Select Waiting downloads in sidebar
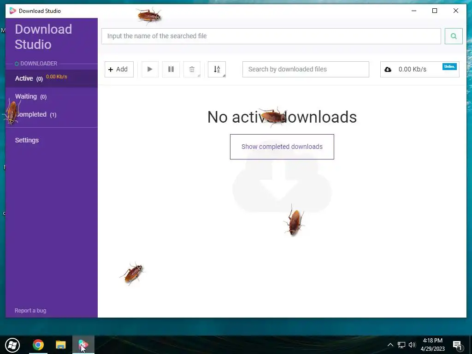472x354 pixels. [52, 97]
